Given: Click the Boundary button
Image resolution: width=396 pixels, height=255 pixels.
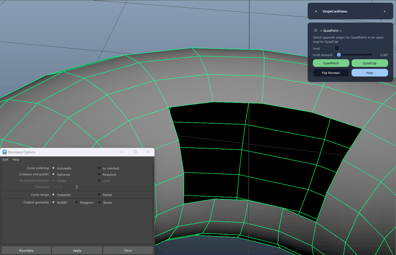Looking at the screenshot, I should pyautogui.click(x=26, y=250).
